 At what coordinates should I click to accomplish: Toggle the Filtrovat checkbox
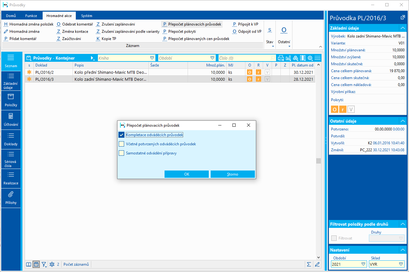[334, 238]
